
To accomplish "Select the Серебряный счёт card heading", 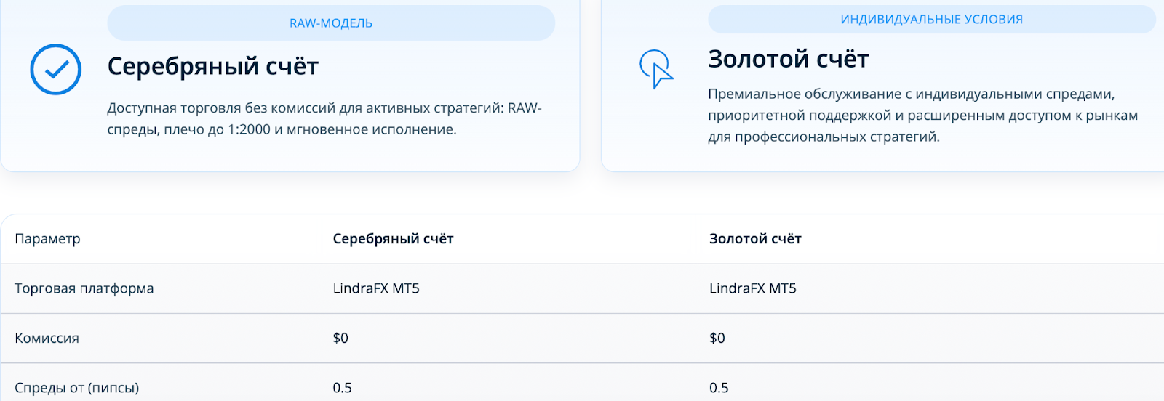I will pos(213,66).
